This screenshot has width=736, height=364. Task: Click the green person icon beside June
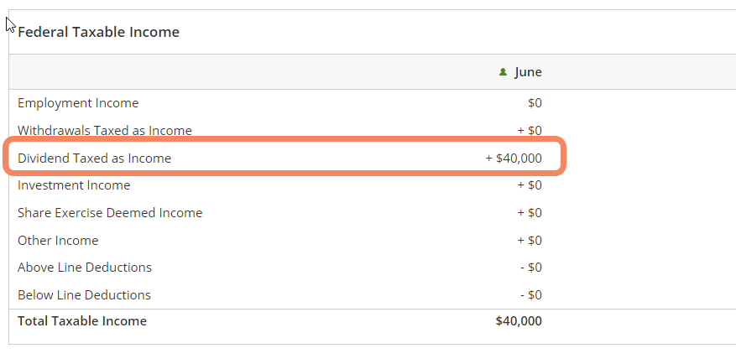pyautogui.click(x=503, y=72)
